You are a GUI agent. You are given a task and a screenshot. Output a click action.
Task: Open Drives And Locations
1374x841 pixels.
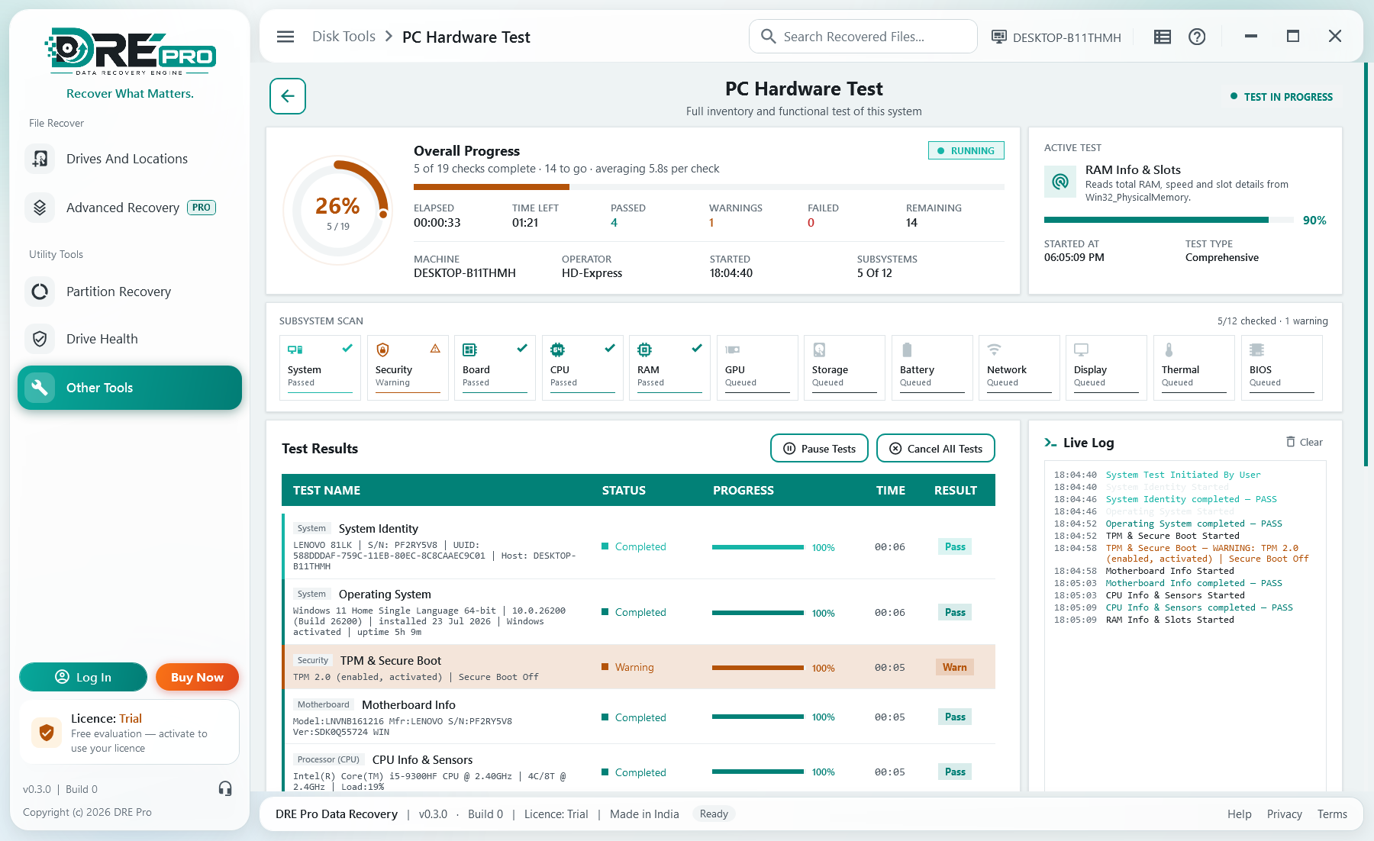pyautogui.click(x=130, y=159)
